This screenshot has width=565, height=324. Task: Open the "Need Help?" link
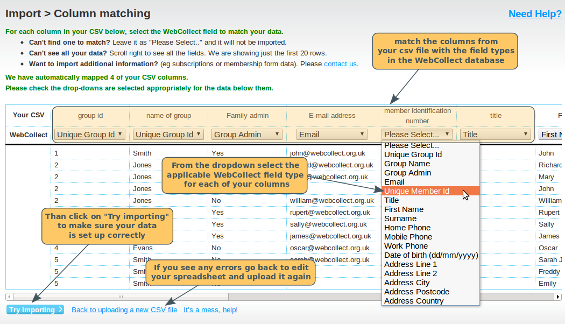pyautogui.click(x=534, y=13)
